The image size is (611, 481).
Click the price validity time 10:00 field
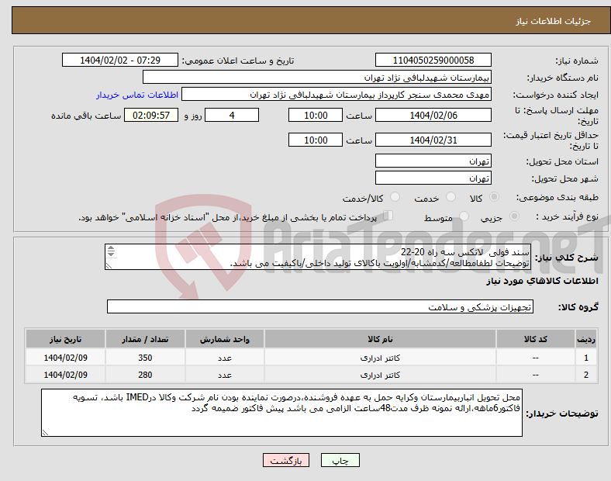pyautogui.click(x=316, y=140)
